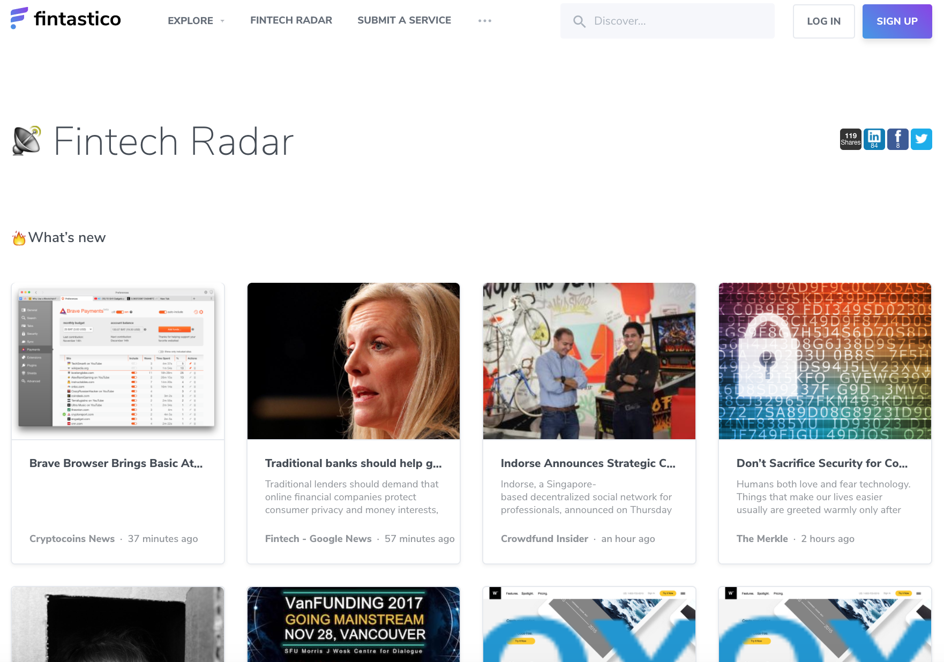944x662 pixels.
Task: Focus the Discover search field
Action: click(x=668, y=21)
